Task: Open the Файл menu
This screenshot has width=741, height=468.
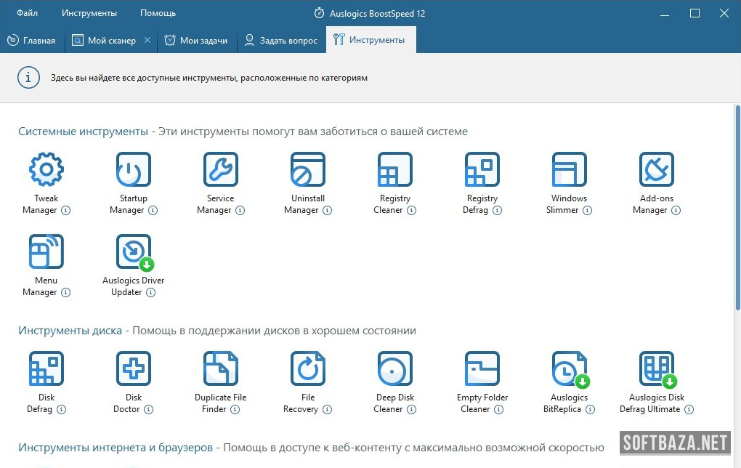Action: 28,13
